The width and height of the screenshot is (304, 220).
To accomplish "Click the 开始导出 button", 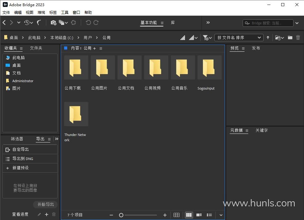I will pos(46,205).
